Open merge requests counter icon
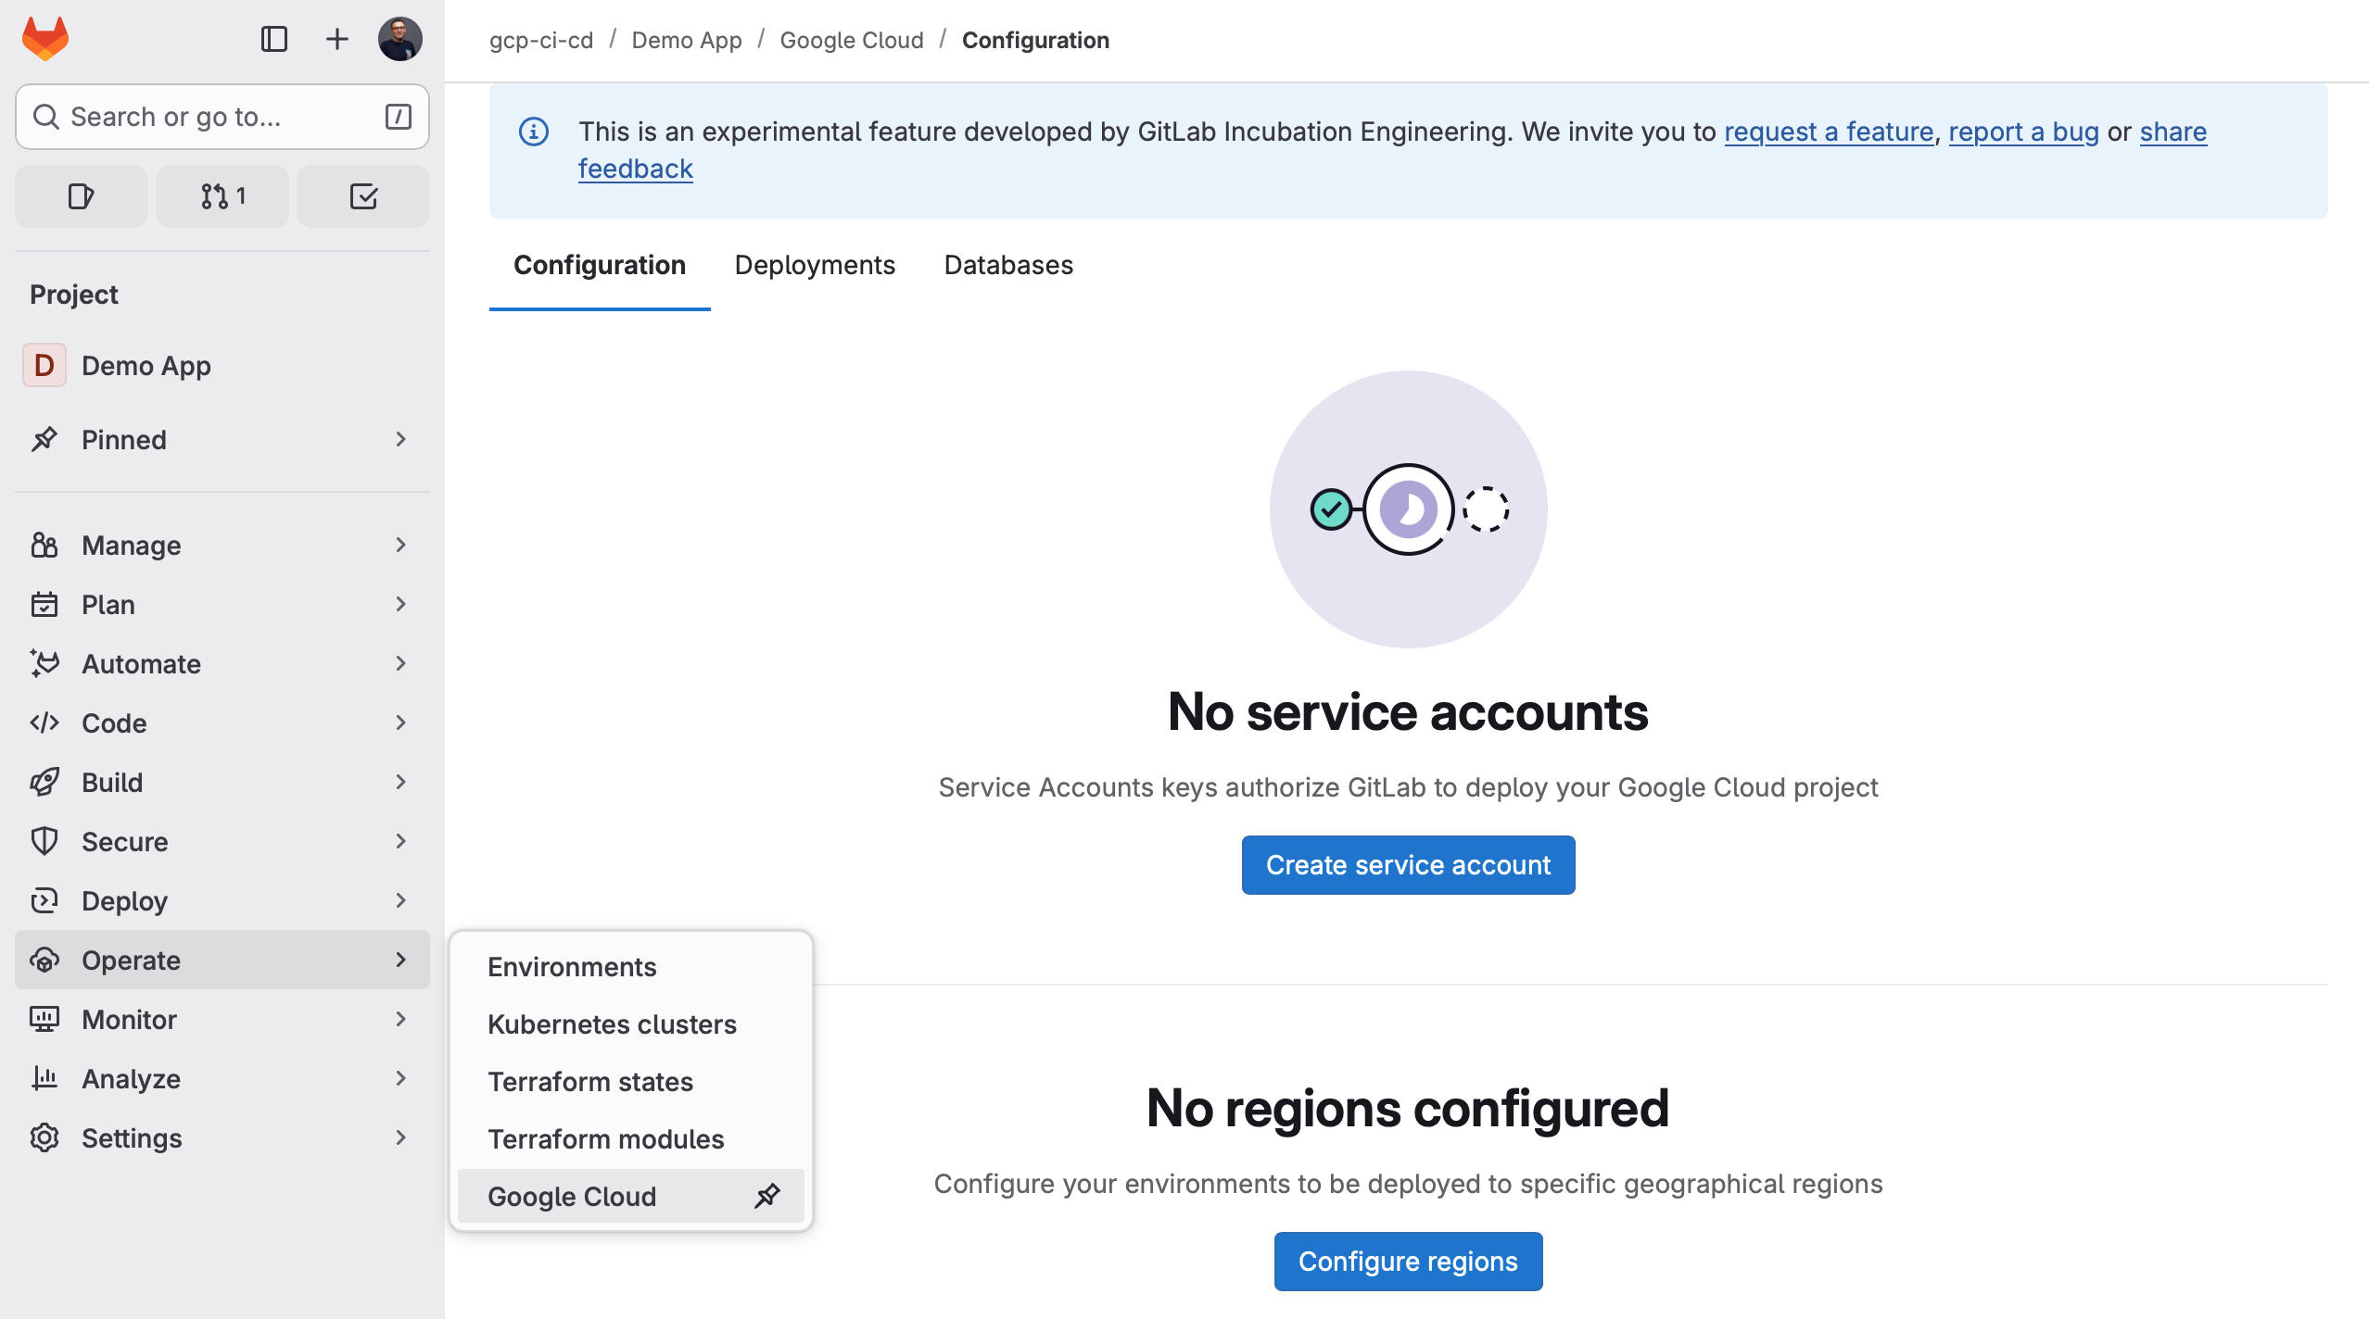The height and width of the screenshot is (1319, 2369). point(222,196)
